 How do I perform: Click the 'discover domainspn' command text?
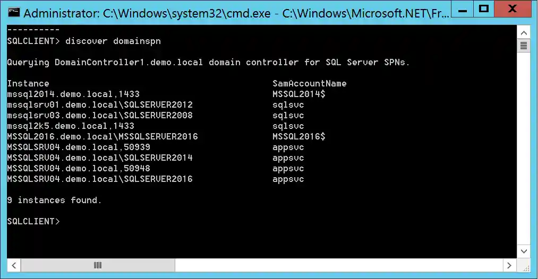point(113,41)
